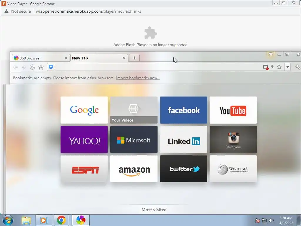301x226 pixels.
Task: Select the New Tab tab
Action: point(97,58)
